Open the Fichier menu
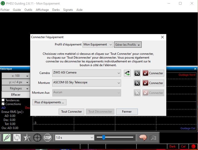 point(5,10)
